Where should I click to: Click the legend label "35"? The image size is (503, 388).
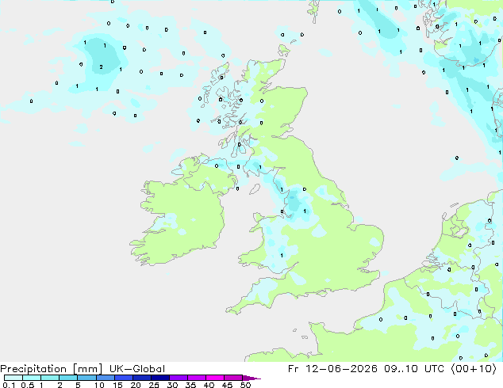coord(190,385)
